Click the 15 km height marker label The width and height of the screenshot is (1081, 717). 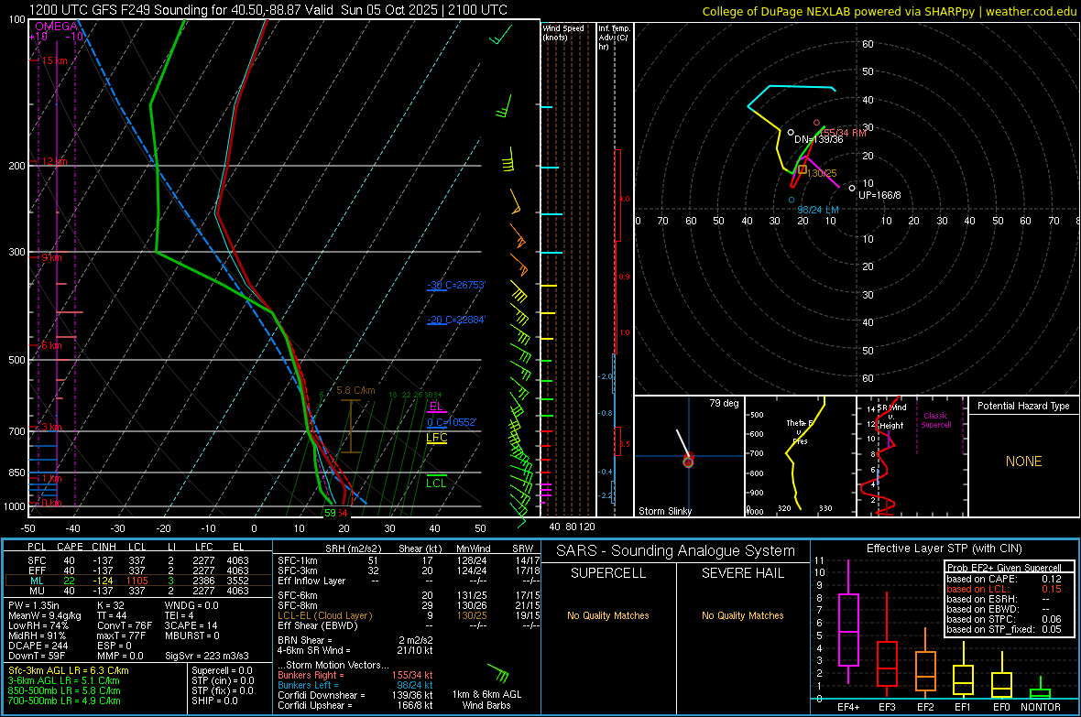pyautogui.click(x=54, y=60)
